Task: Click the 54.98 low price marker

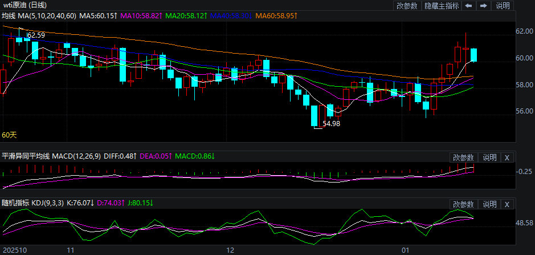Action: tap(331, 123)
